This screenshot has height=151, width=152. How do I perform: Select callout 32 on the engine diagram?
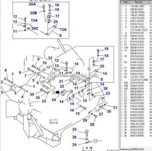(50, 58)
